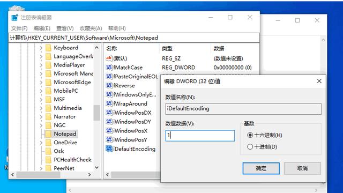
Task: Click the Osk folder icon
Action: coord(48,151)
